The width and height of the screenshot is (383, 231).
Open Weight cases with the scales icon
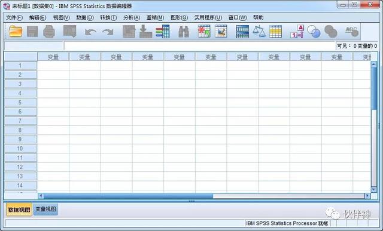(x=259, y=32)
